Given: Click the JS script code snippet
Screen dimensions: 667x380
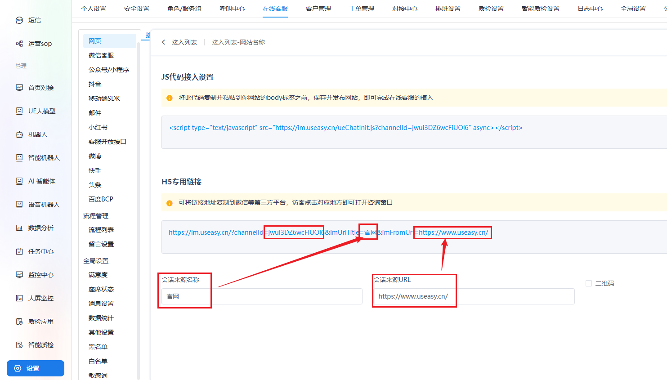Looking at the screenshot, I should point(346,128).
